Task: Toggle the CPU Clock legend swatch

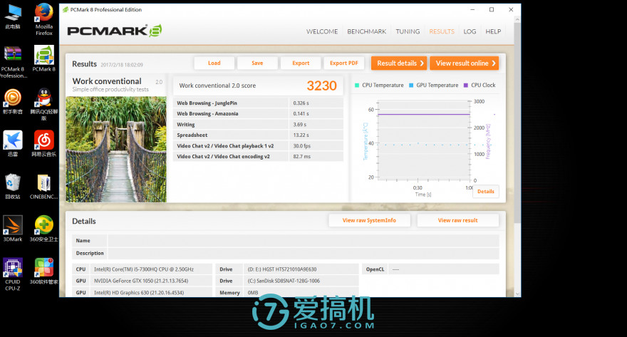Action: coord(466,85)
